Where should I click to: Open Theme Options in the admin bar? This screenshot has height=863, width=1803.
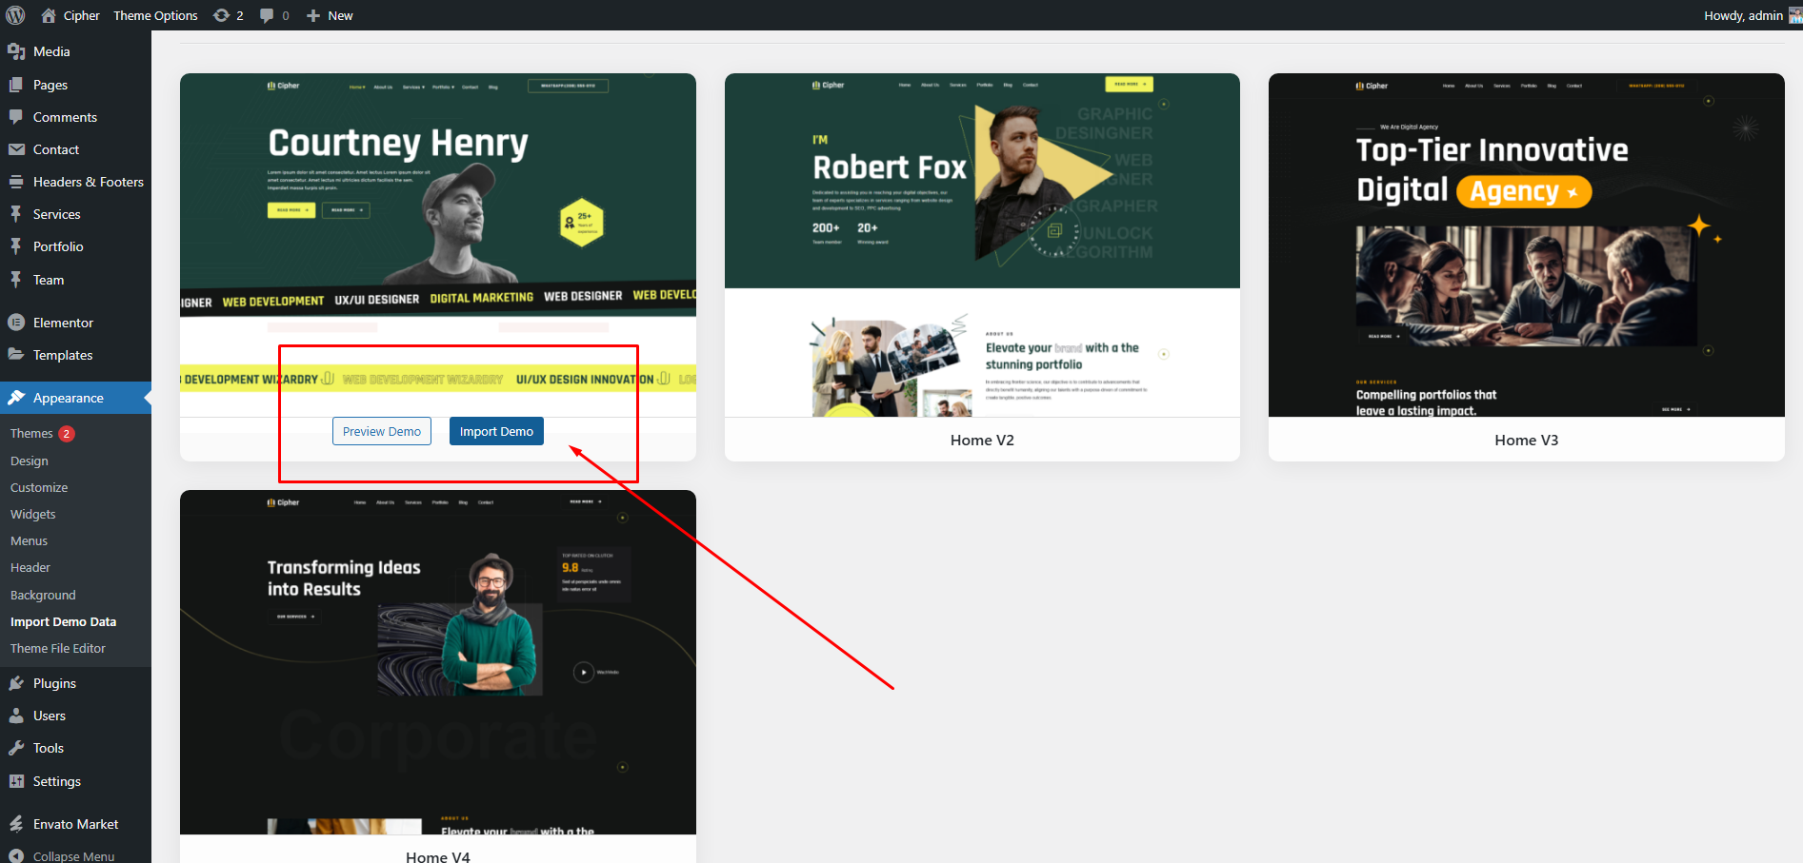click(155, 15)
